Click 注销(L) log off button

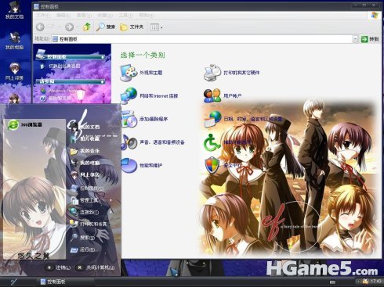tap(59, 267)
